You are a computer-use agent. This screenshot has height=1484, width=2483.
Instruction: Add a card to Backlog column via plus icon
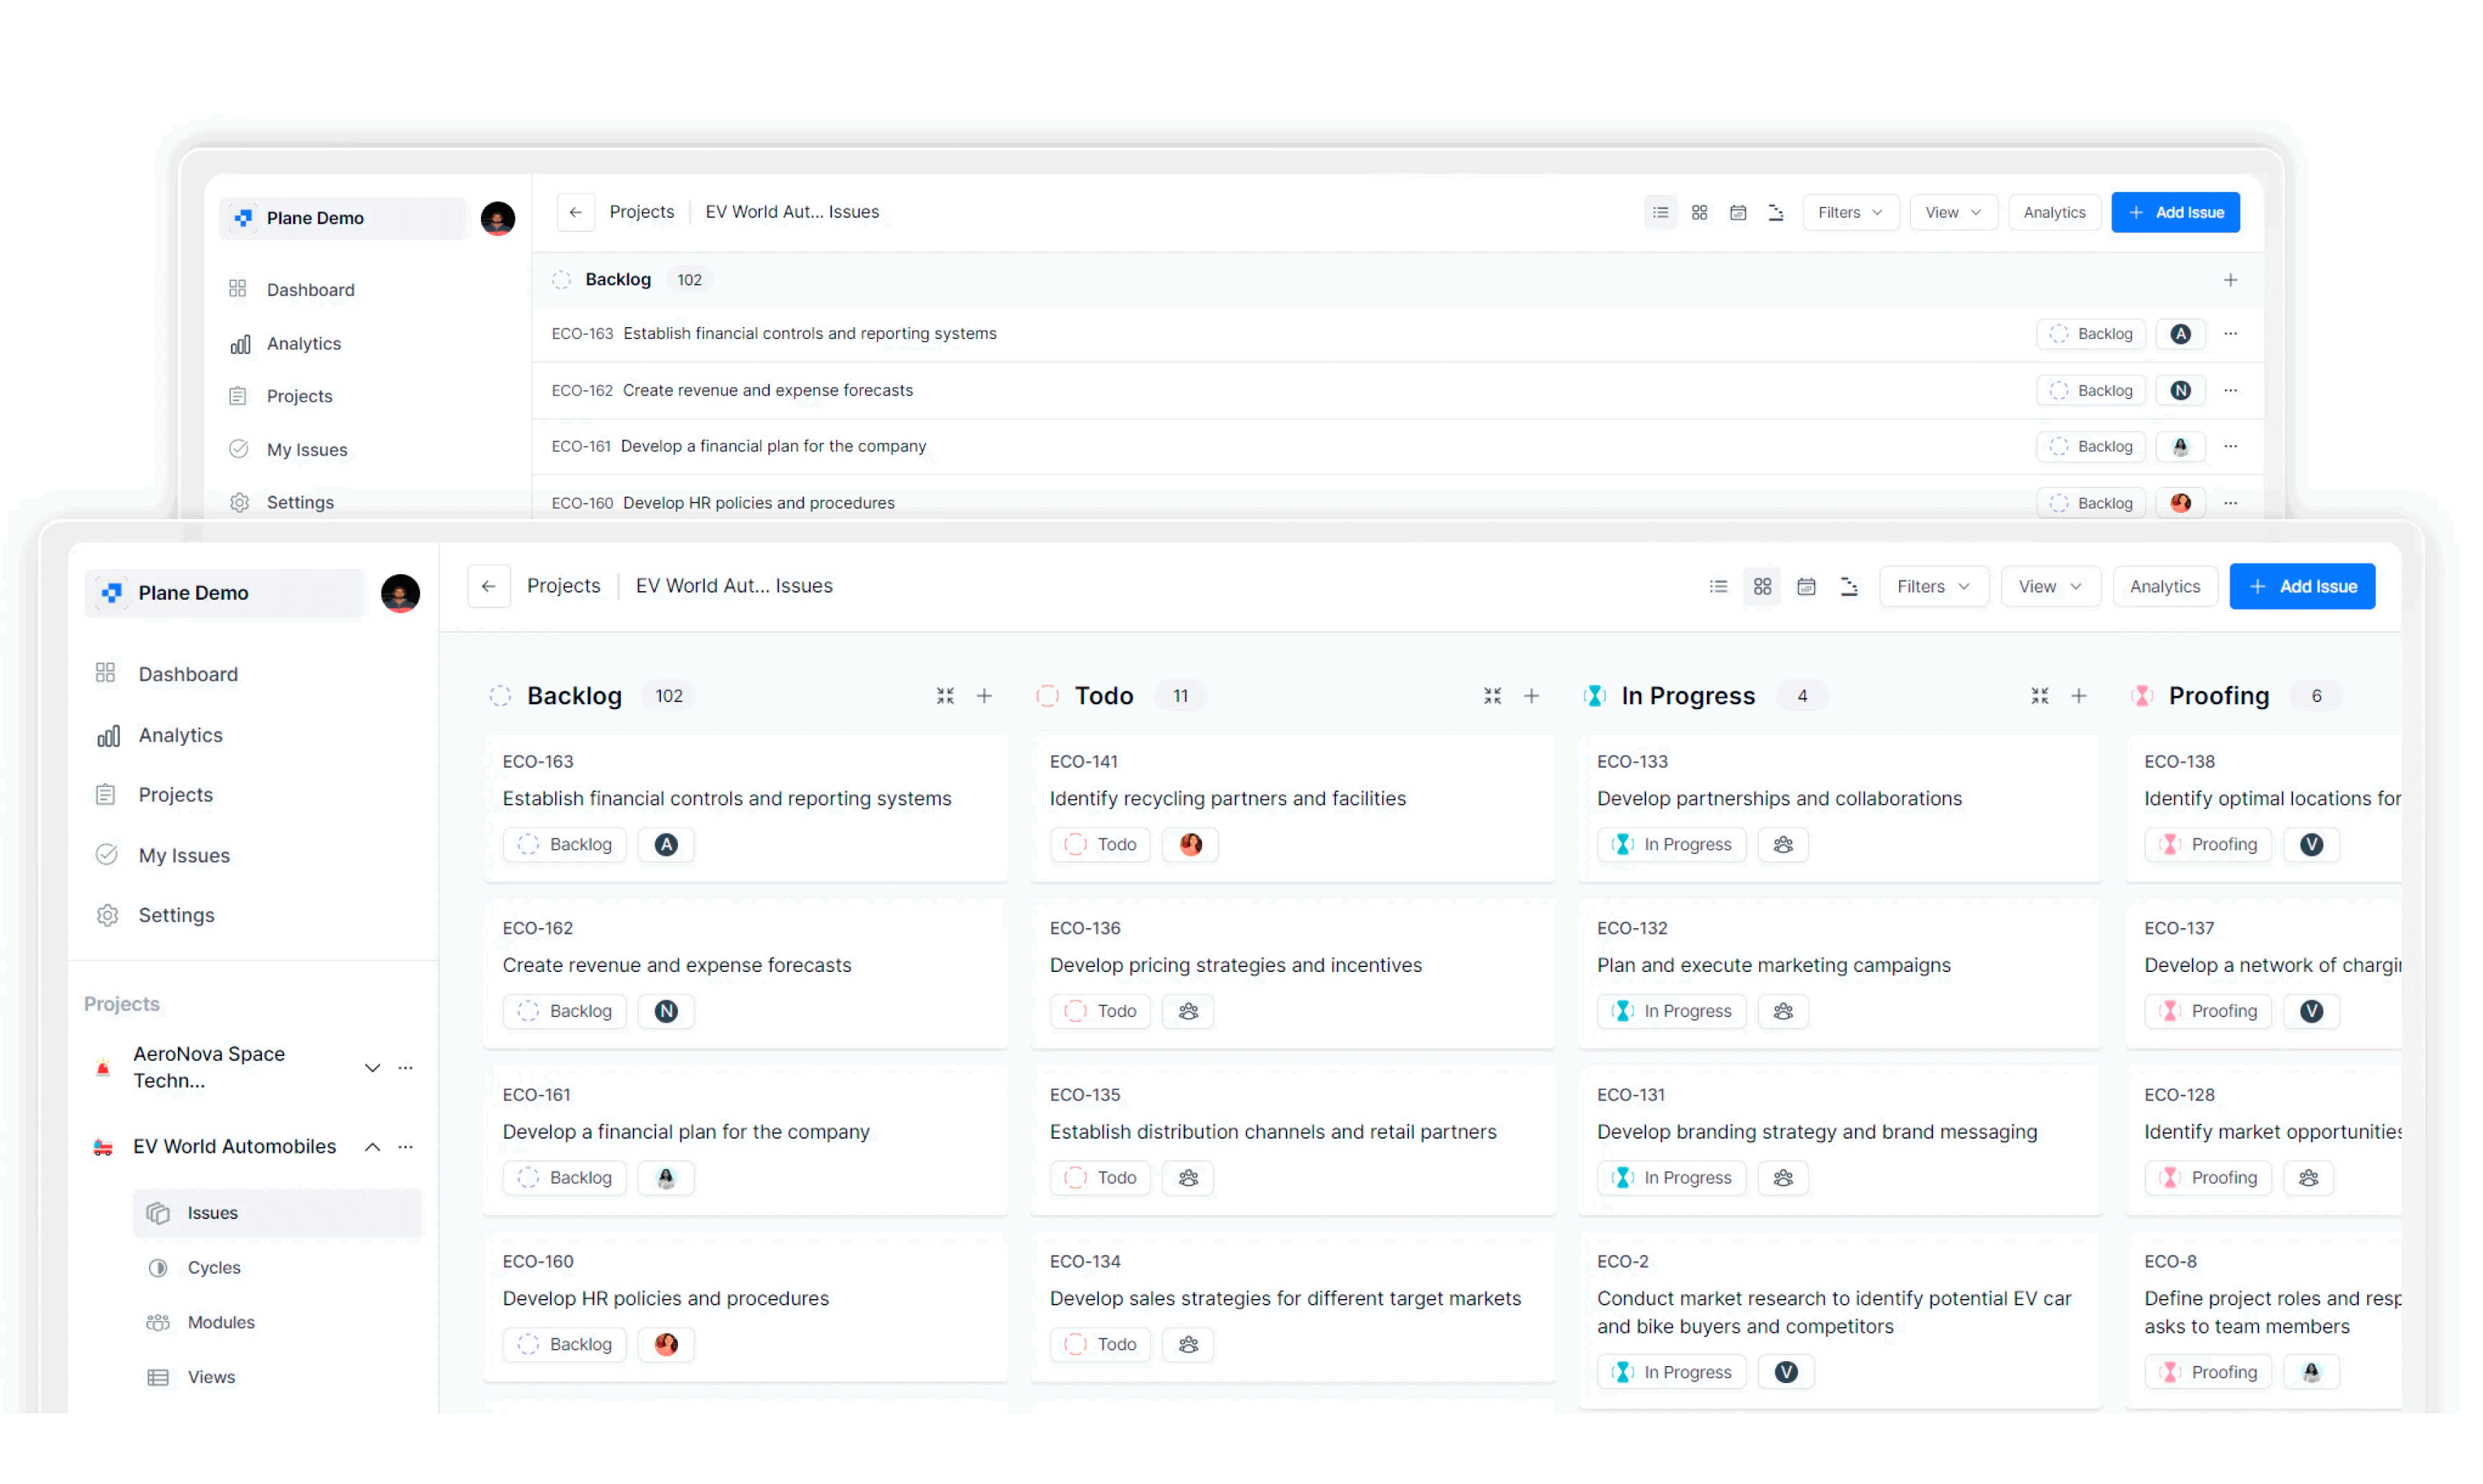coord(984,695)
